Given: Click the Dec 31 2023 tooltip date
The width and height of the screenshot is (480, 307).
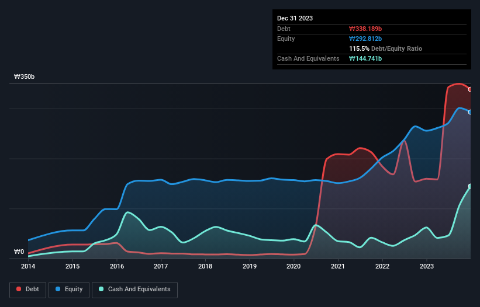Looking at the screenshot, I should click(x=295, y=18).
